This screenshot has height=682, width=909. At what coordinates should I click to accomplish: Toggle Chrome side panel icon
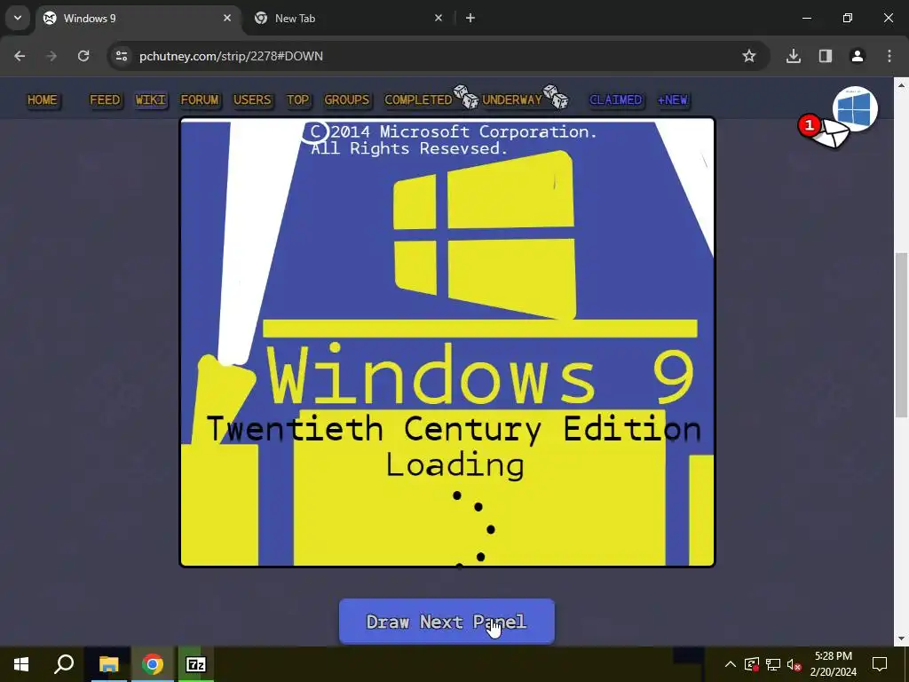[x=826, y=56]
